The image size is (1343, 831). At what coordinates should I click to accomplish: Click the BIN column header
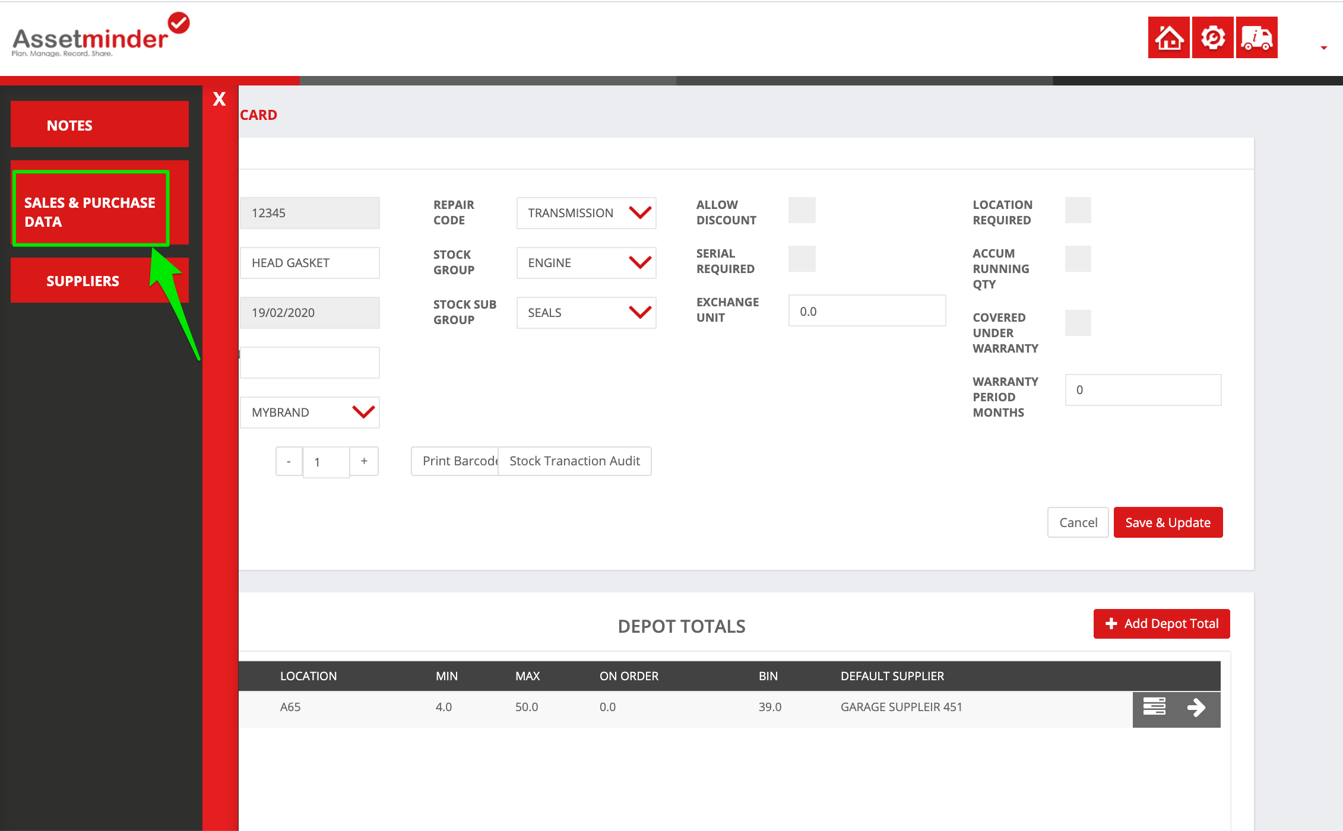tap(768, 676)
